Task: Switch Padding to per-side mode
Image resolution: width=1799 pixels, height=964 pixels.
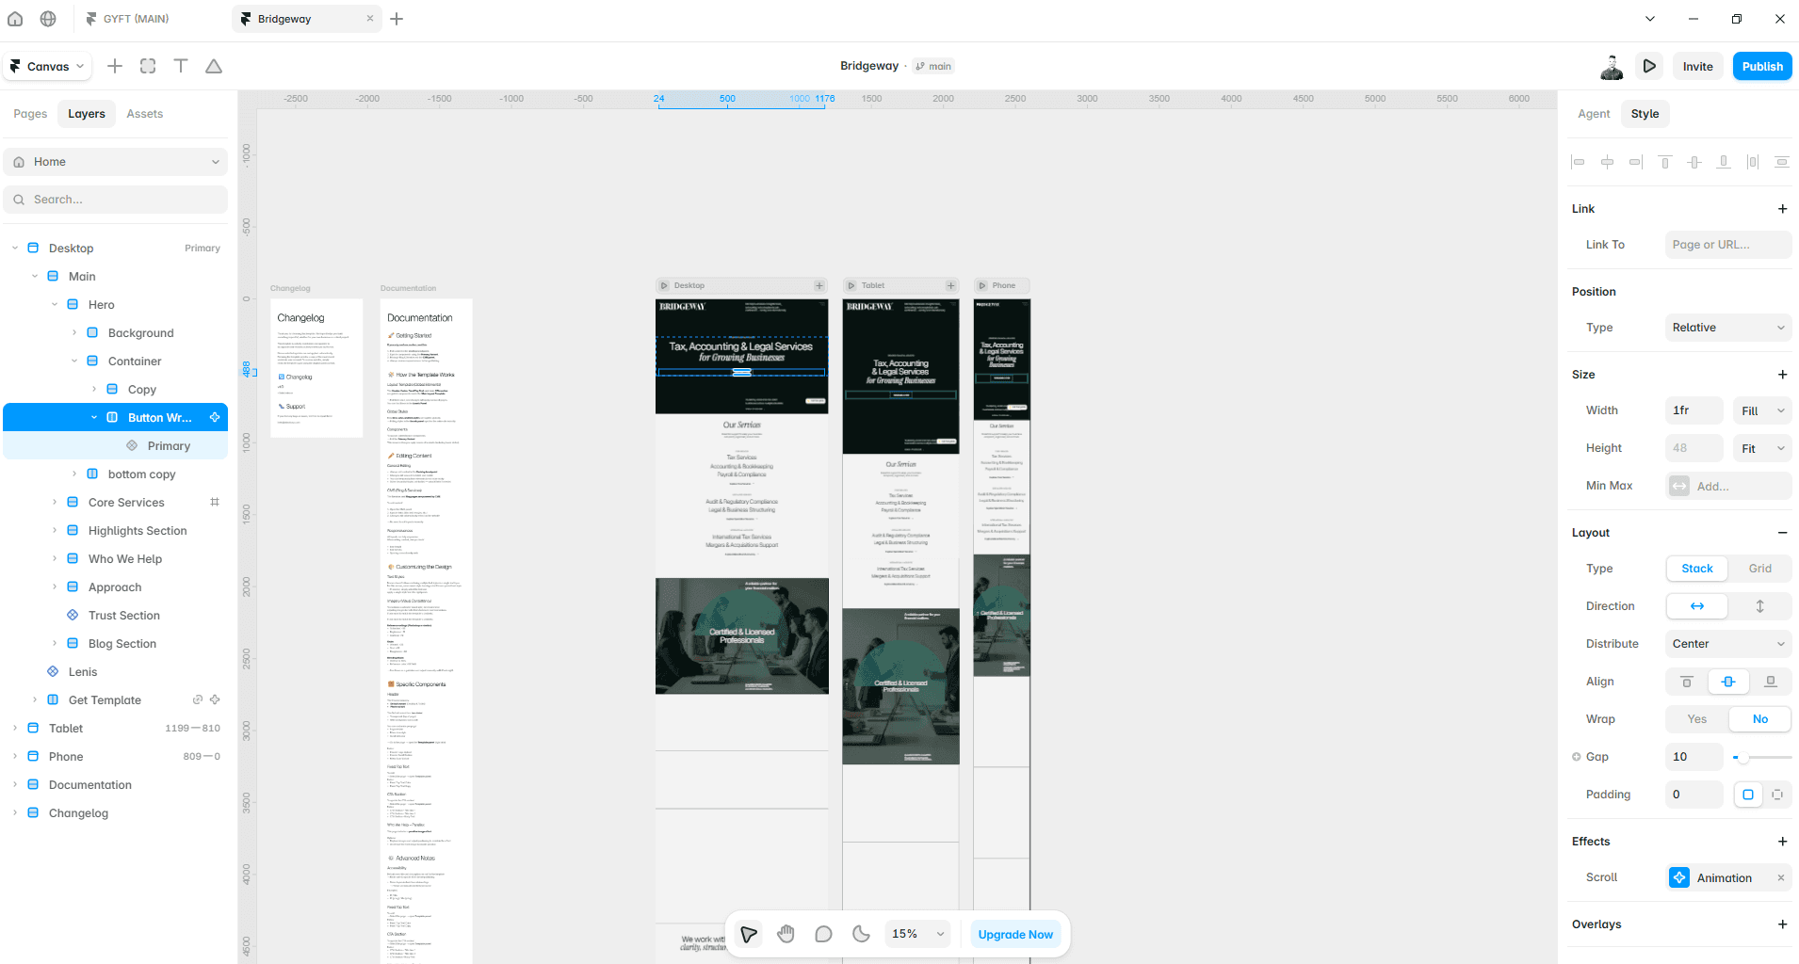Action: [1777, 795]
